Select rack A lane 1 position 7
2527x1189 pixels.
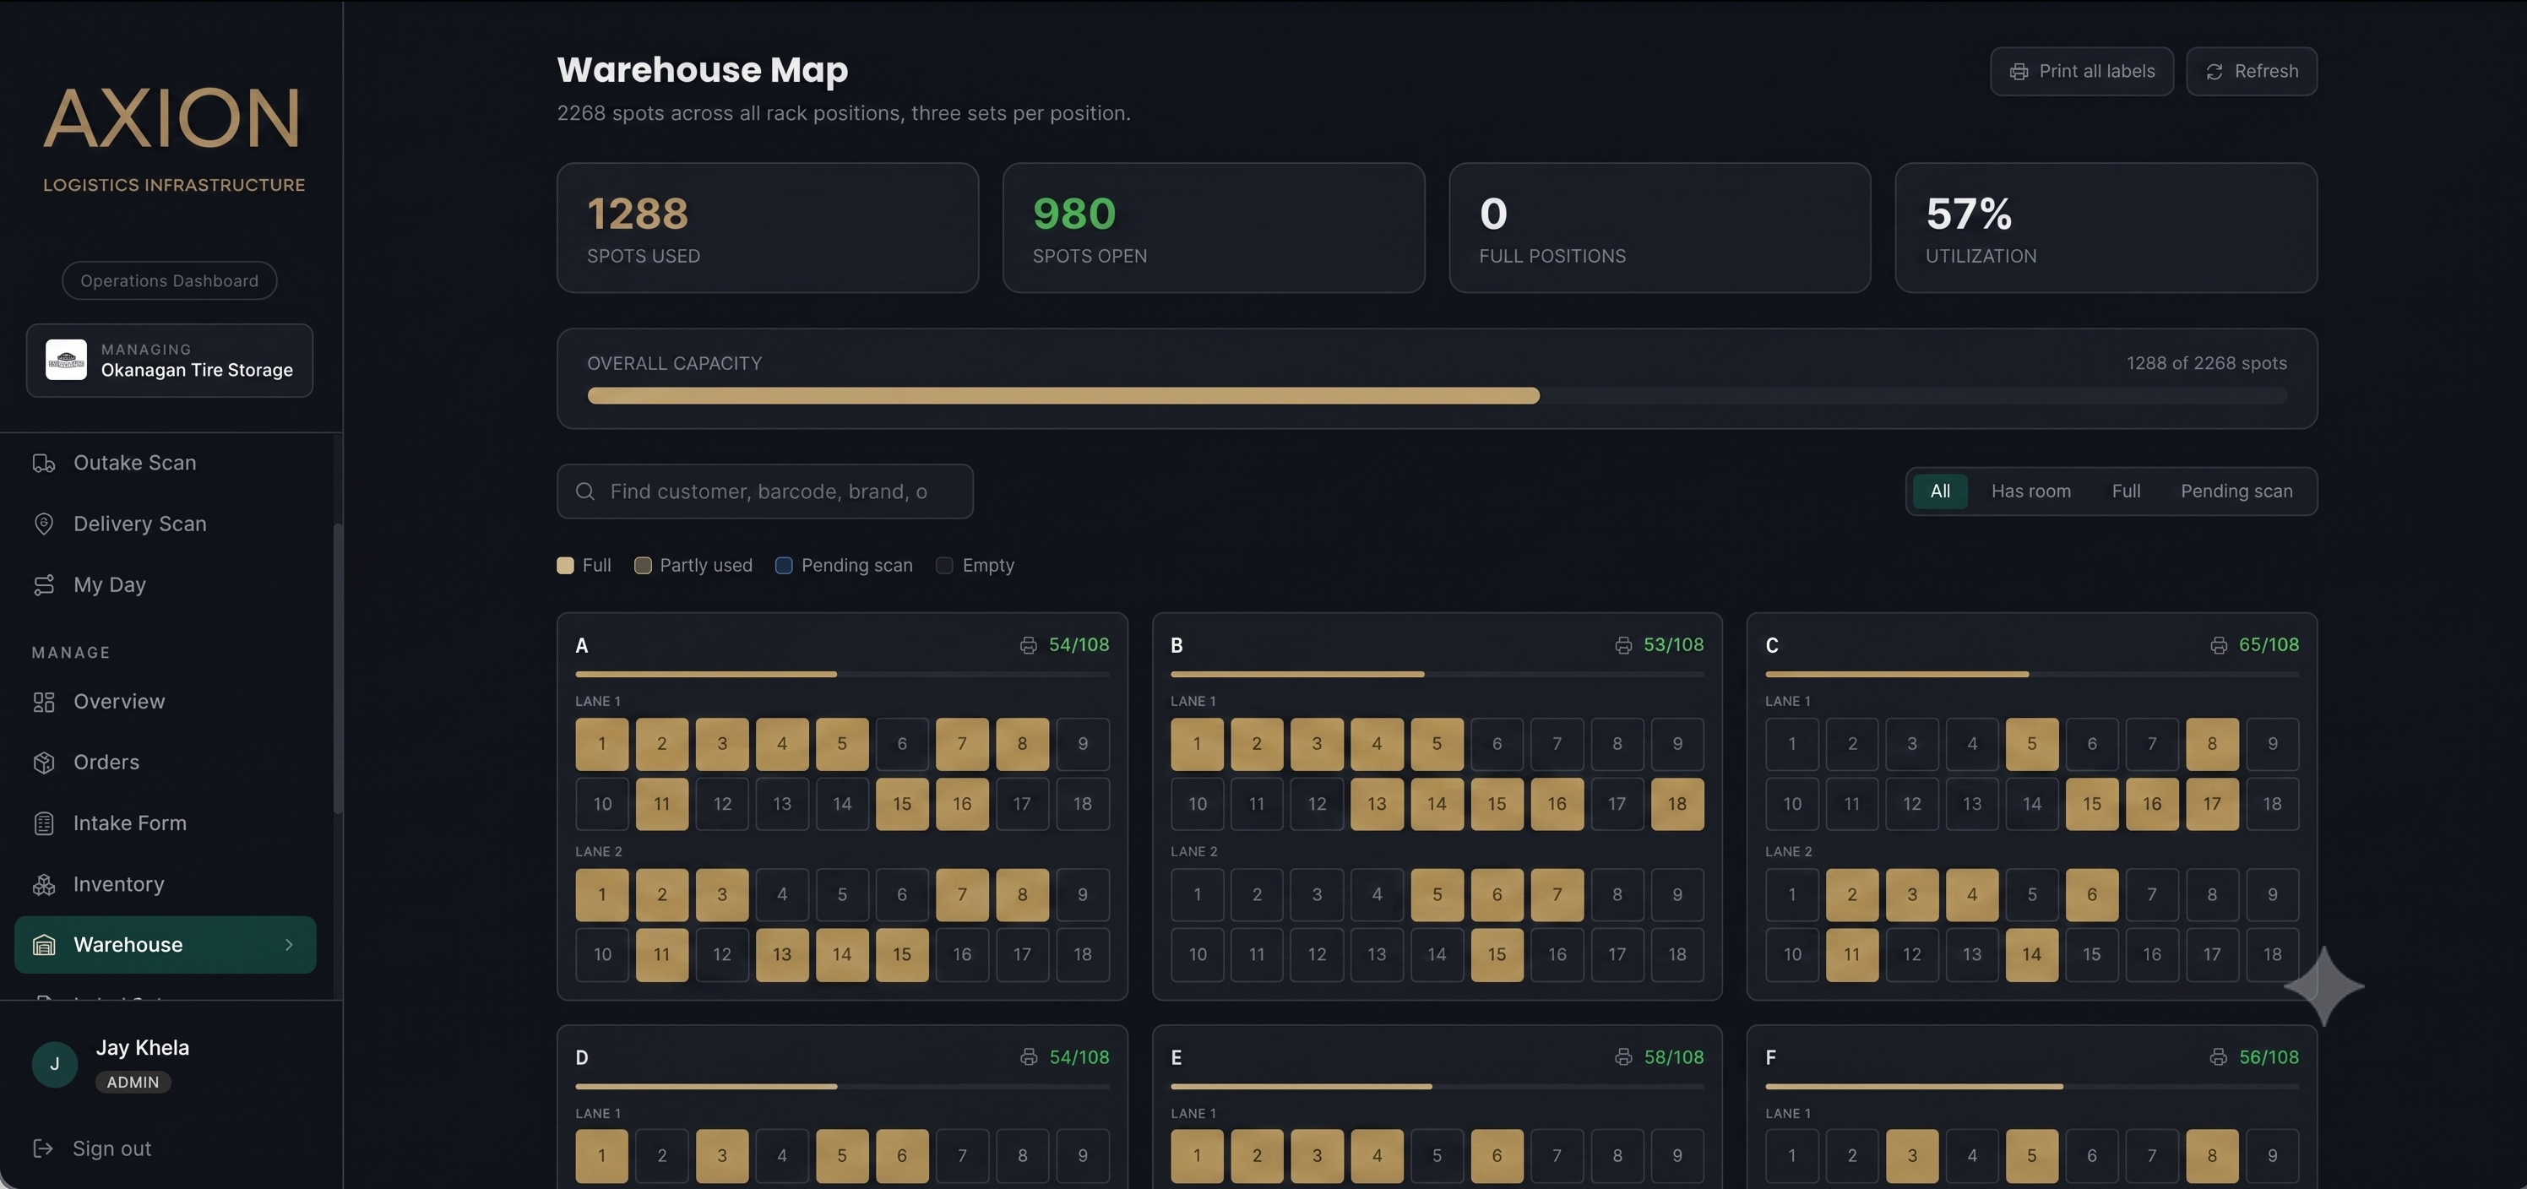click(961, 744)
